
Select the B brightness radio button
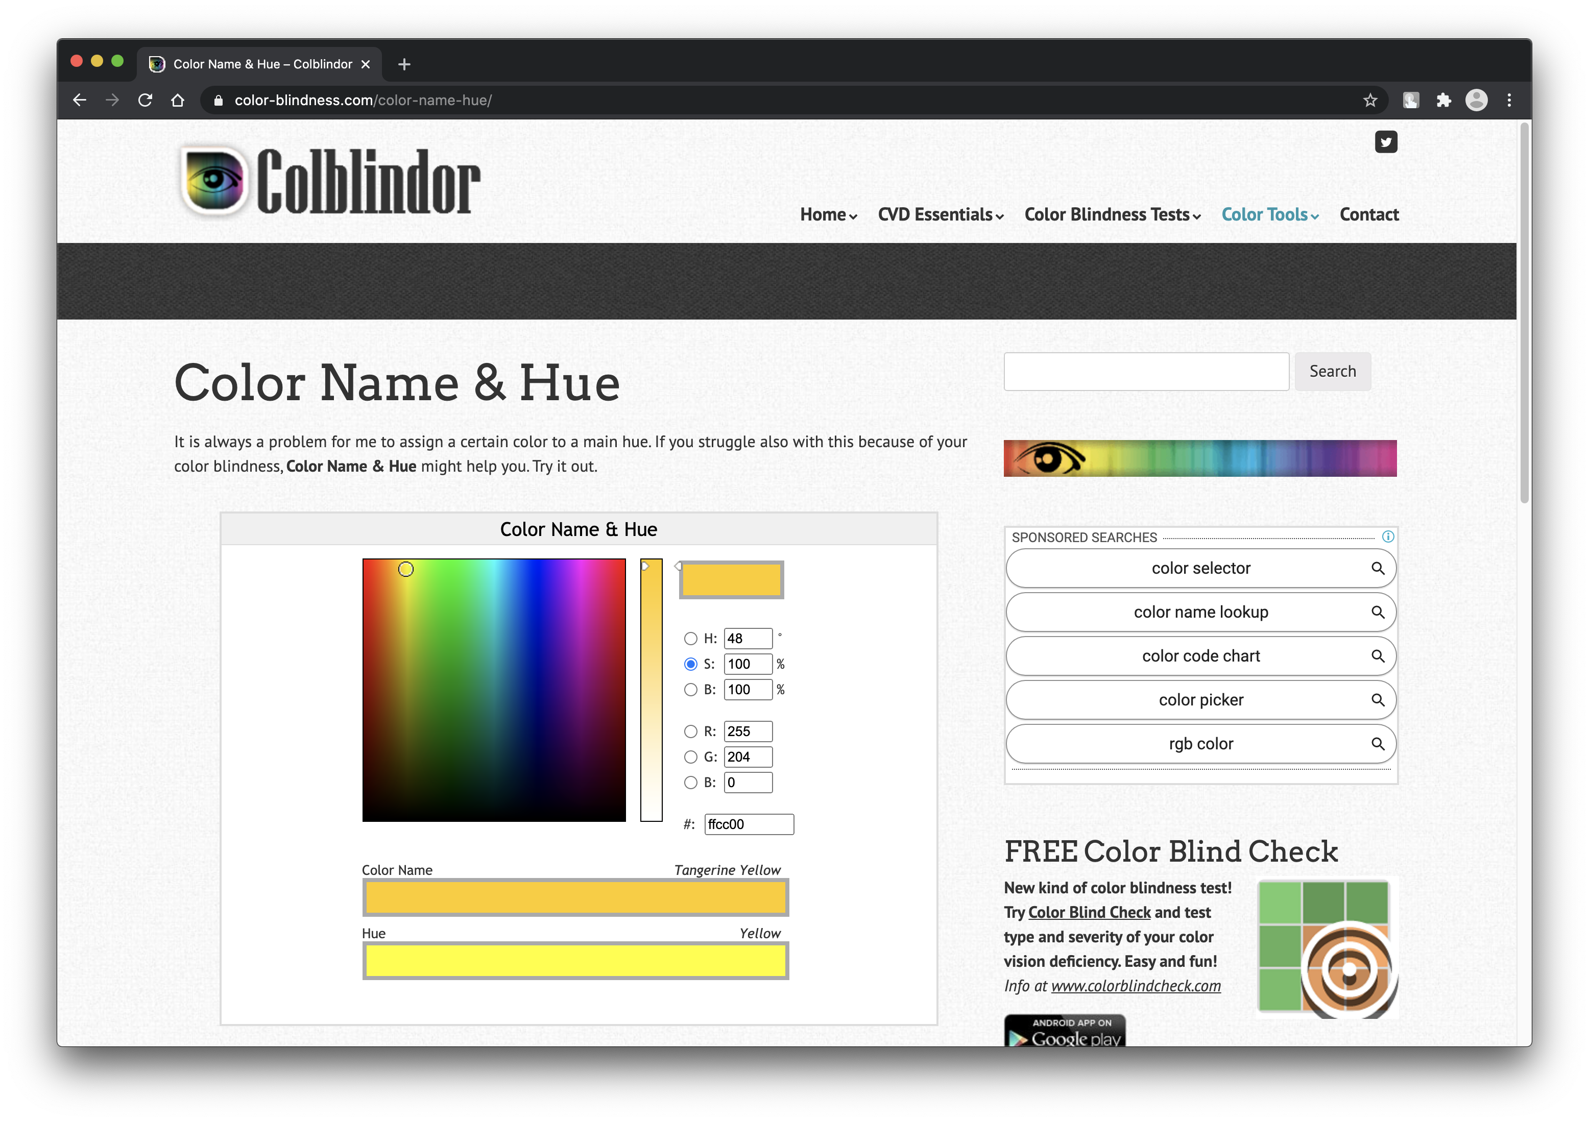coord(690,690)
